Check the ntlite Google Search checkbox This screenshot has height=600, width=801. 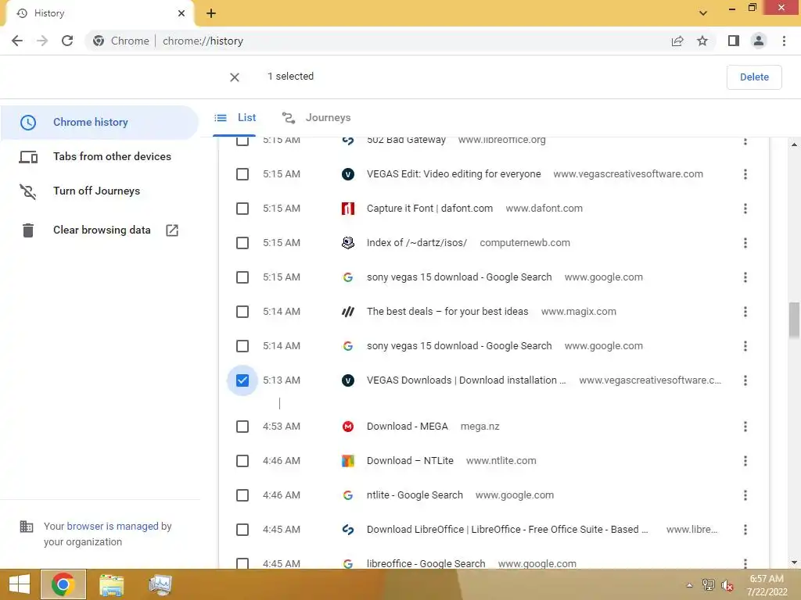click(242, 495)
